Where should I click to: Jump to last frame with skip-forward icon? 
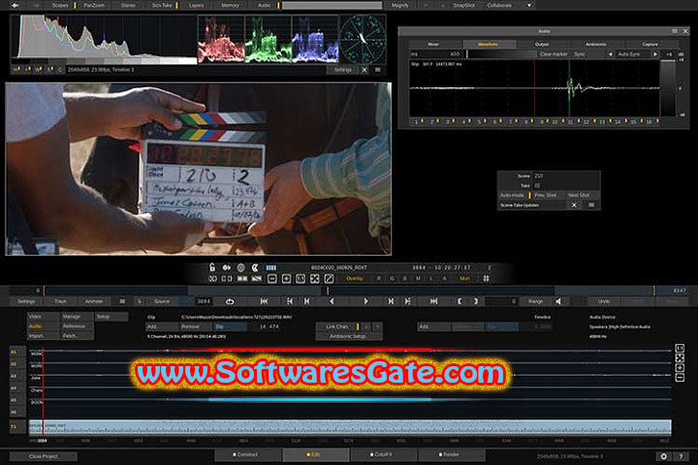(x=433, y=301)
